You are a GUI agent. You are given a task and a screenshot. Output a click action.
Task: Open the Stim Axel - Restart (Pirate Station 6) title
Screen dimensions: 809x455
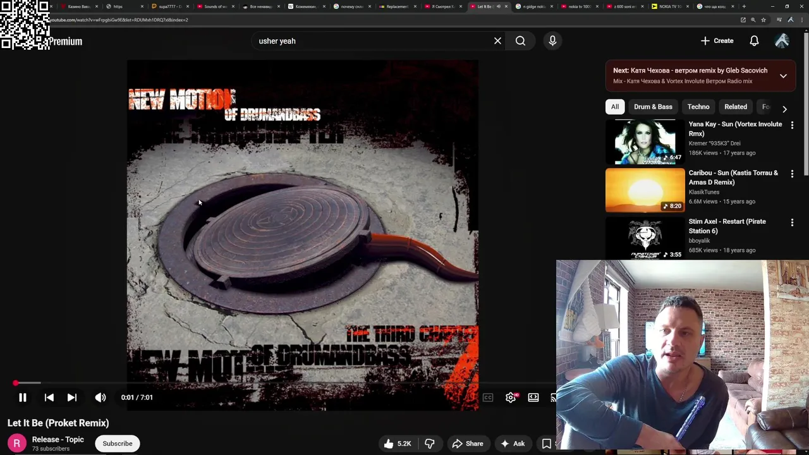click(727, 226)
